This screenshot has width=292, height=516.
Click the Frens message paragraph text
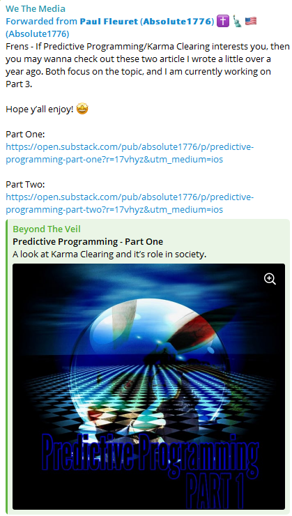(148, 65)
